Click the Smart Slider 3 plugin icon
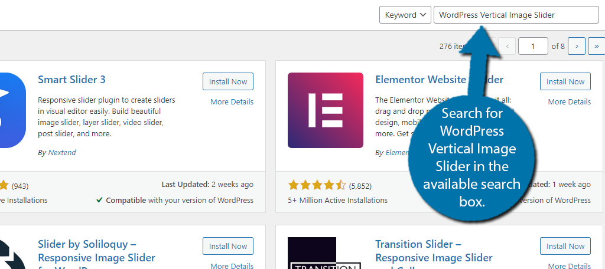 coord(12,110)
